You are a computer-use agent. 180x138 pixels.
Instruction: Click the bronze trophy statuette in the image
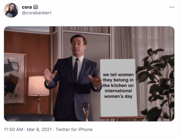[x=86, y=112]
